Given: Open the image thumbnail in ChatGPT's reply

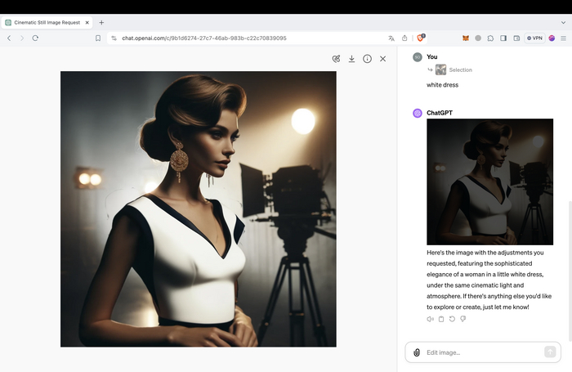Looking at the screenshot, I should pos(489,182).
